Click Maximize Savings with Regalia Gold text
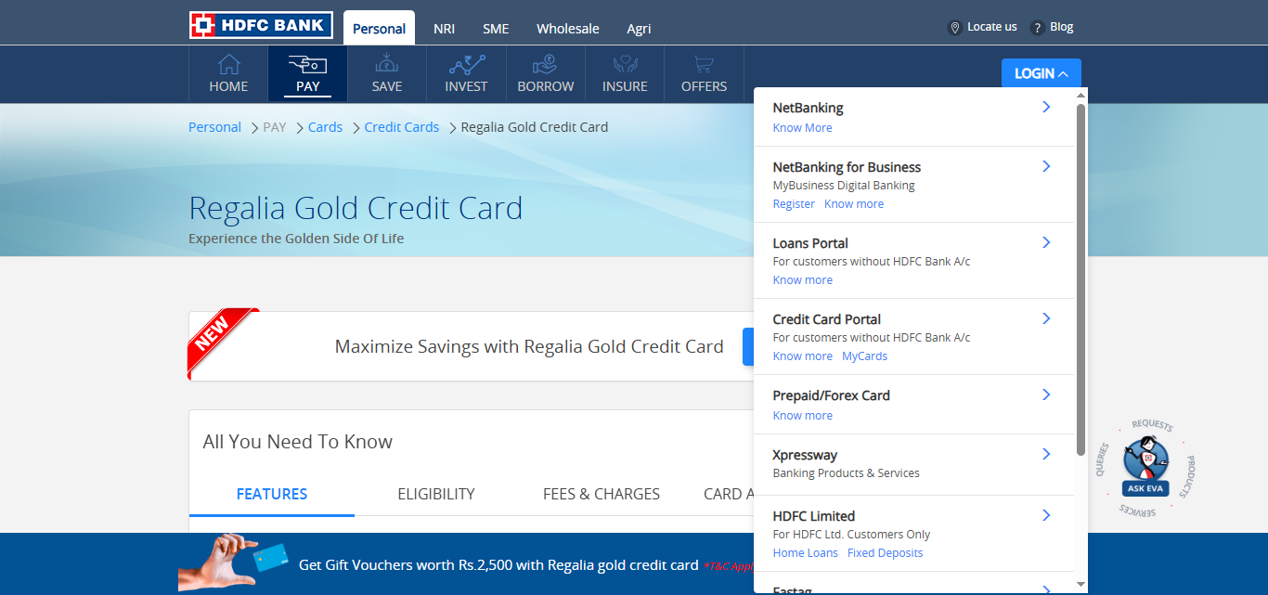Image resolution: width=1268 pixels, height=595 pixels. tap(529, 346)
